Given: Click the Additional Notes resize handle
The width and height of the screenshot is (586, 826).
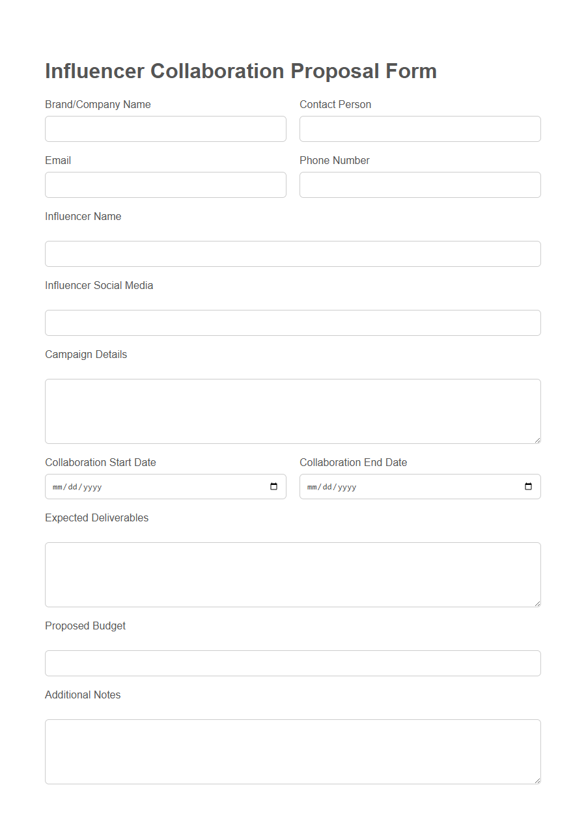Looking at the screenshot, I should [538, 781].
